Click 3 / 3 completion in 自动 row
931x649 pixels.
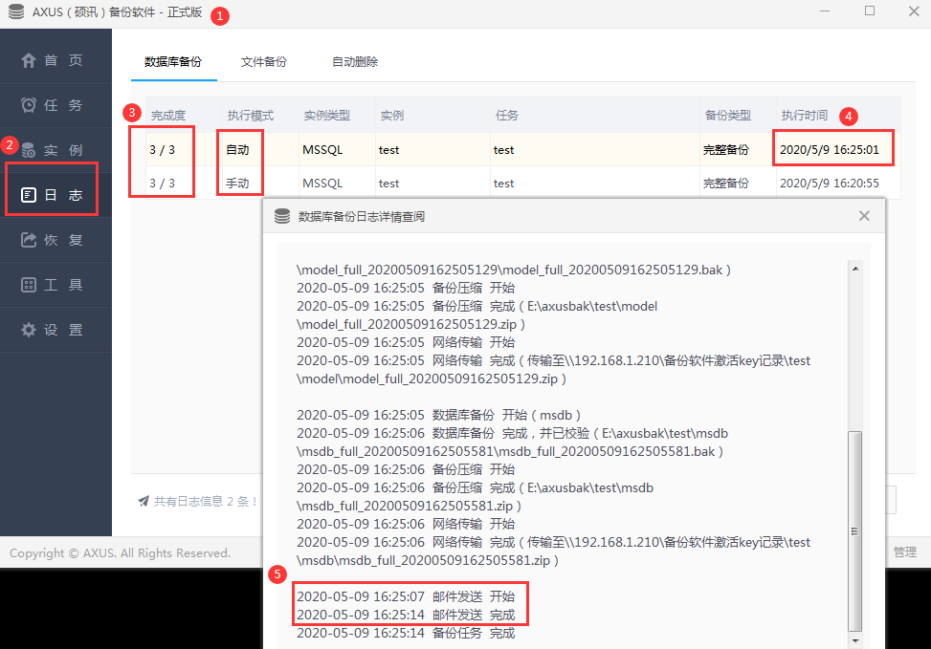[x=162, y=149]
